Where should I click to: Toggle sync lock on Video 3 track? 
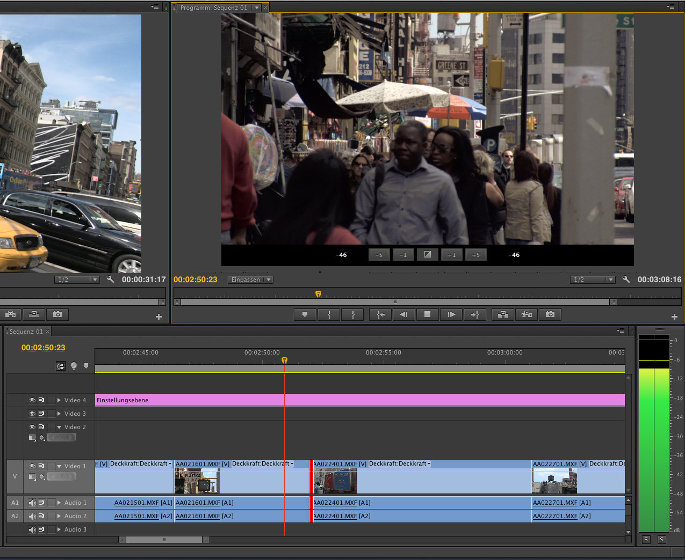(x=41, y=414)
